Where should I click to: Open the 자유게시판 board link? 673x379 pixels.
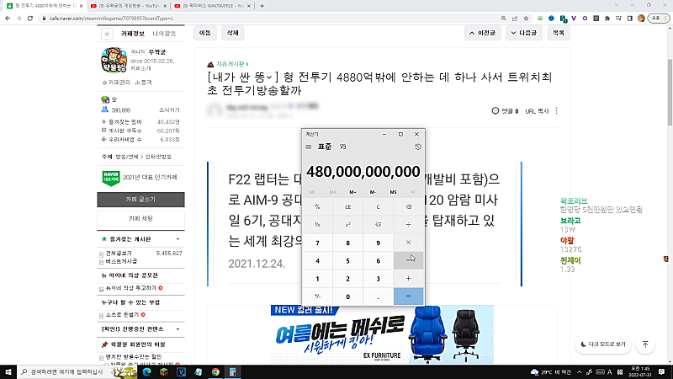coord(232,64)
